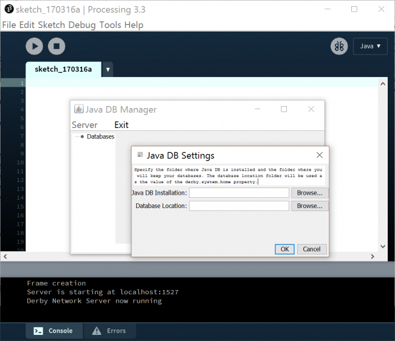
Task: Select the sketch_170316a tab
Action: click(x=63, y=69)
